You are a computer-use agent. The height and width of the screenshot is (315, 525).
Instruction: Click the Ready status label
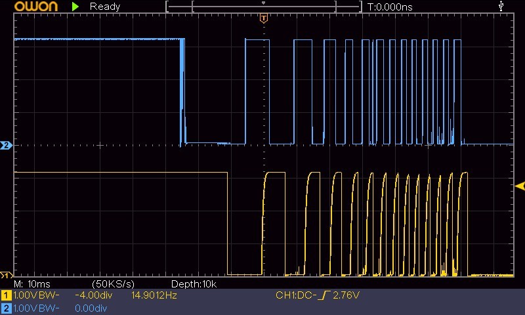coord(105,7)
